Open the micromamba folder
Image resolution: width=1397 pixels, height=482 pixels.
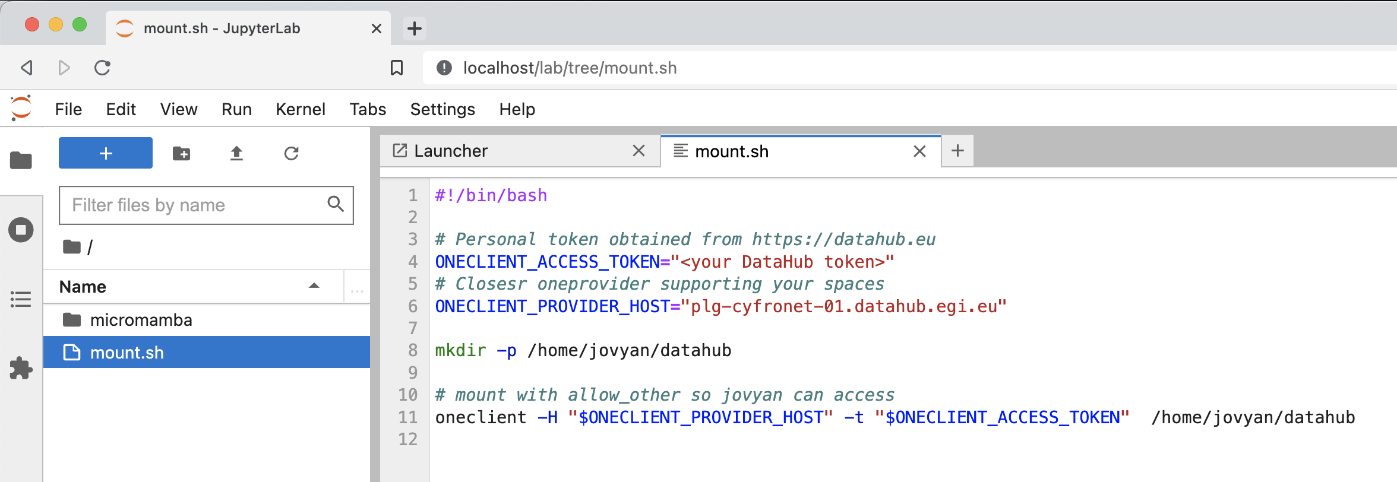(141, 321)
